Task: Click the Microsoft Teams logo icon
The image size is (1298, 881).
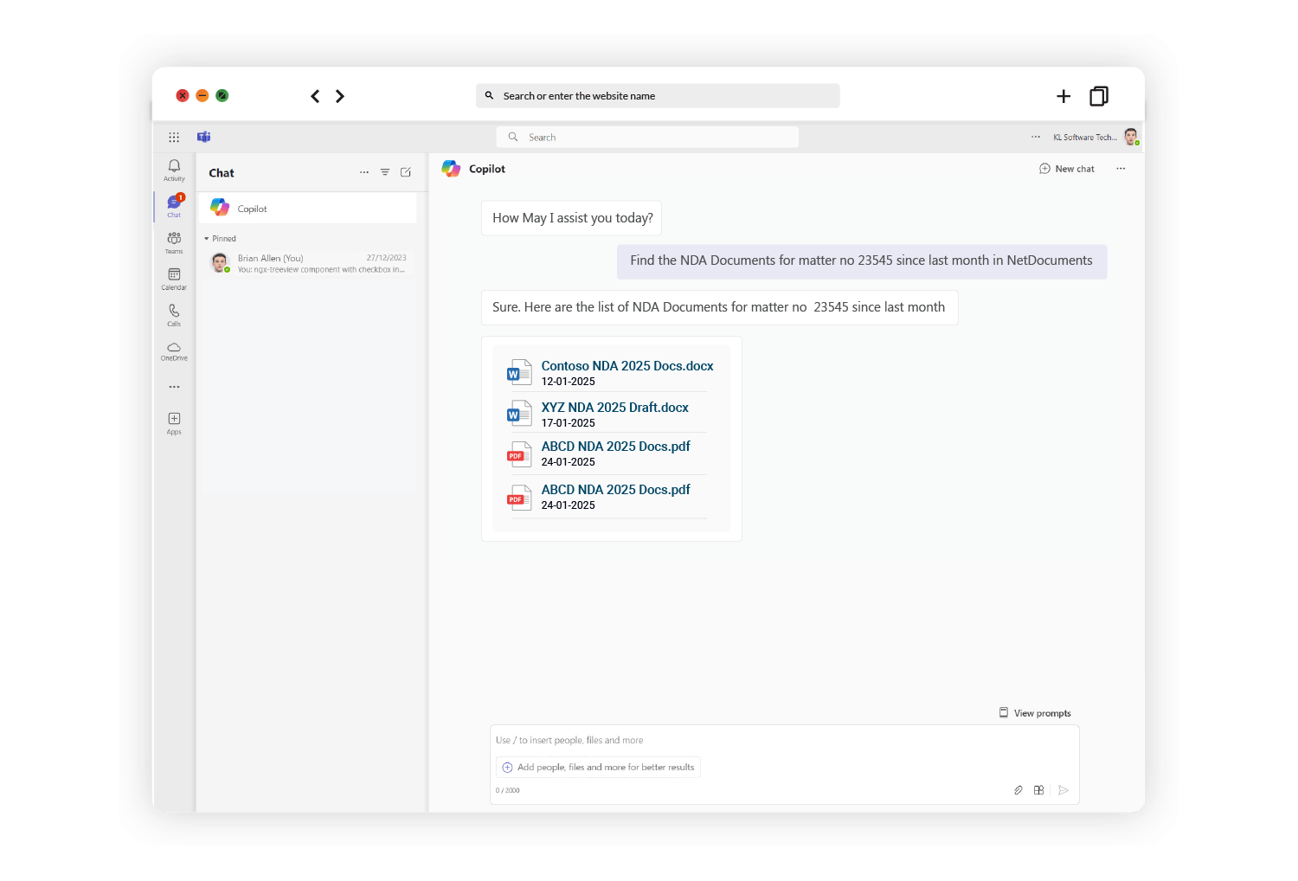Action: [204, 137]
